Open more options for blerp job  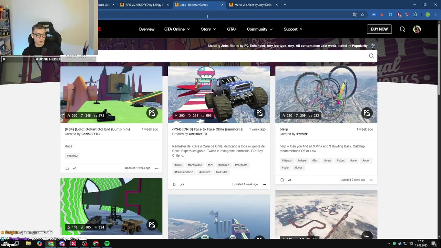pyautogui.click(x=372, y=180)
